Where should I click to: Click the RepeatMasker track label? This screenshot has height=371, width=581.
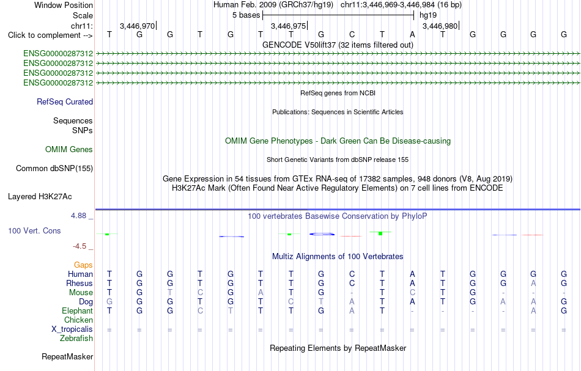point(67,356)
